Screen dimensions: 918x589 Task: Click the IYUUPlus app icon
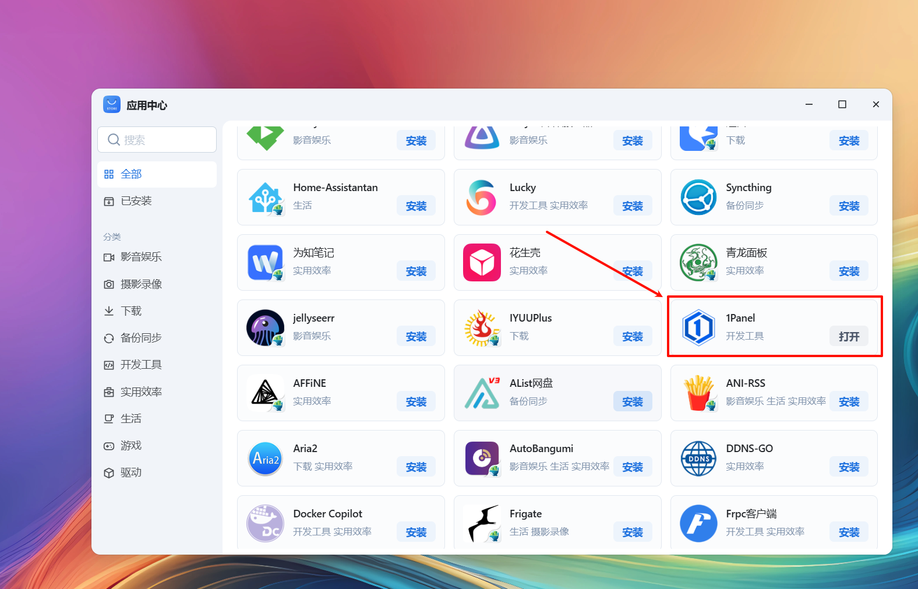coord(482,328)
